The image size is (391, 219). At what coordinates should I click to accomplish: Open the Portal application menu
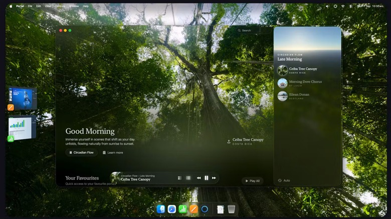pyautogui.click(x=20, y=6)
